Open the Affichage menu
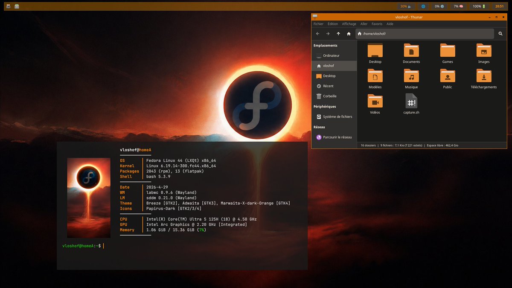Image resolution: width=512 pixels, height=288 pixels. click(x=349, y=24)
